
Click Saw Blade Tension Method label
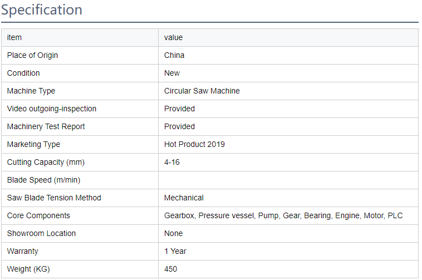point(54,198)
